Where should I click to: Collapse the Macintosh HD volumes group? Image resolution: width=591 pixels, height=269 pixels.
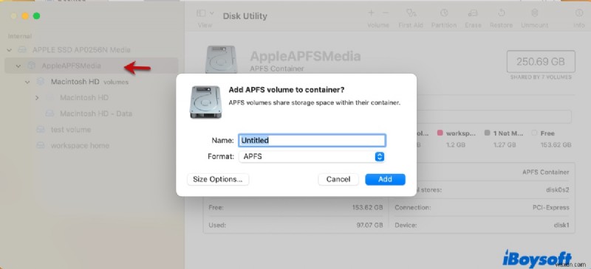[x=27, y=82]
